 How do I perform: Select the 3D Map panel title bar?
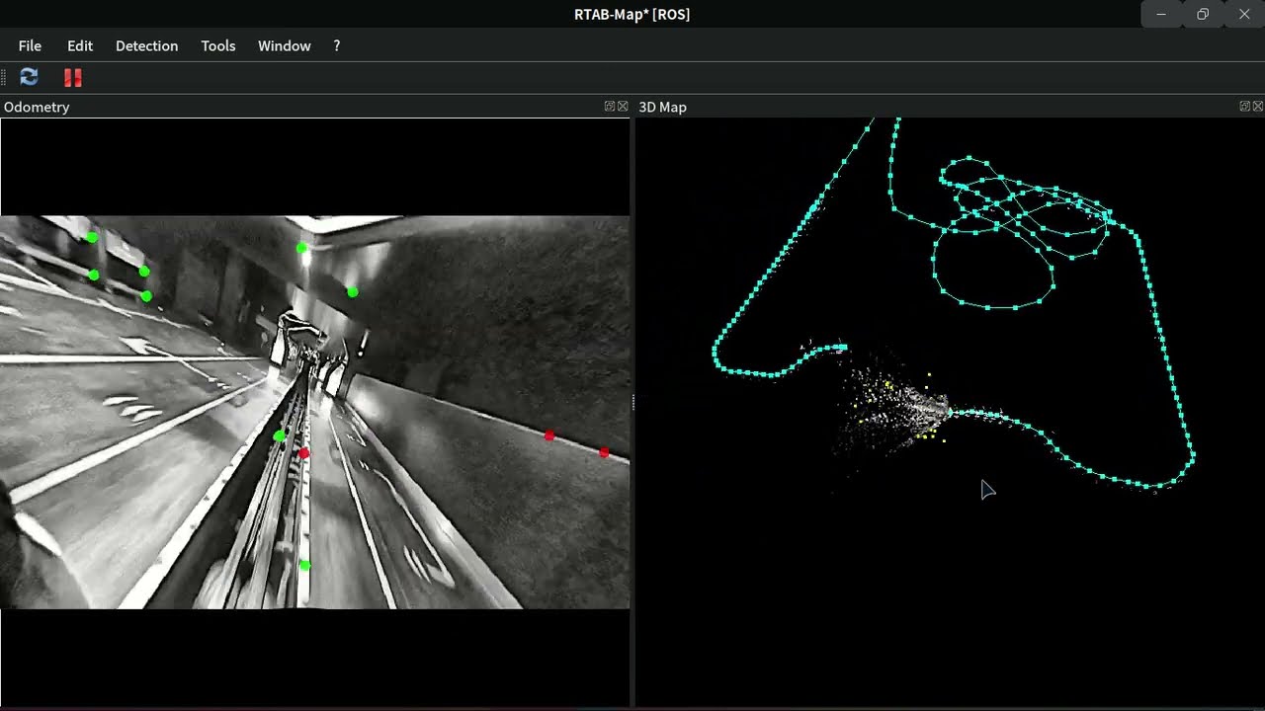point(662,107)
